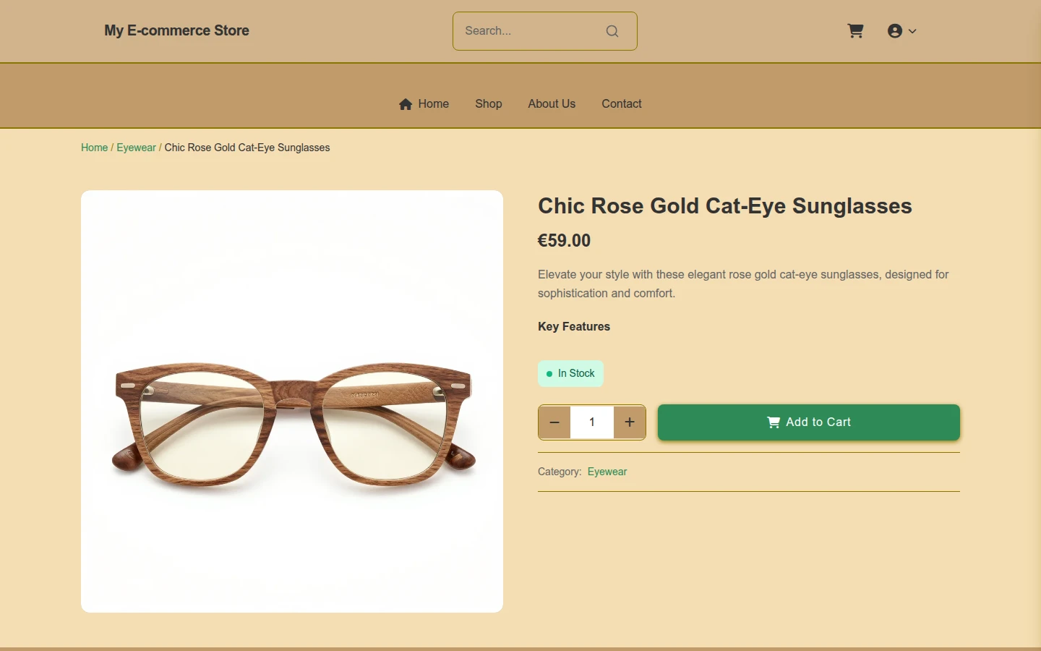The height and width of the screenshot is (651, 1041).
Task: Go to Home in navigation bar
Action: point(424,104)
